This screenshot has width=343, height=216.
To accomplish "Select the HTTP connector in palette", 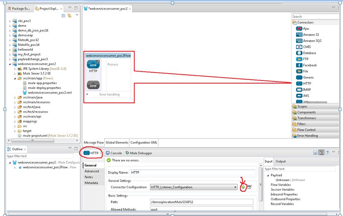I will (x=304, y=83).
